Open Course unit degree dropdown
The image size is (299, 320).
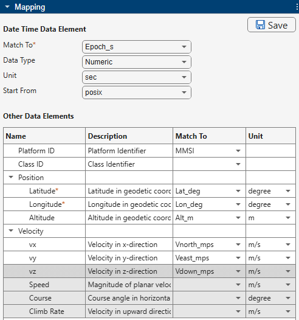tap(270, 298)
